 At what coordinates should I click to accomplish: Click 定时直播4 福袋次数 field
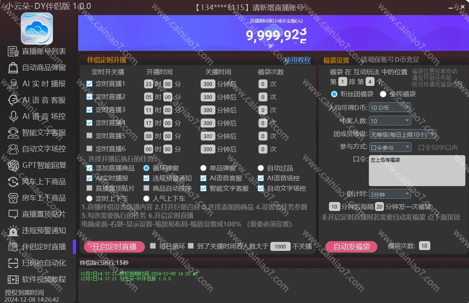coord(263,123)
